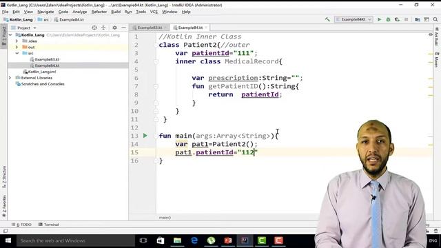
Task: Select the Example84.kt editor tab
Action: pyautogui.click(x=190, y=28)
